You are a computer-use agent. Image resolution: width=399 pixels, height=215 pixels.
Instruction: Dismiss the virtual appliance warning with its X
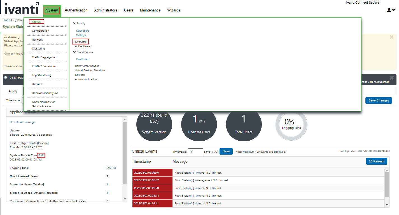(x=391, y=37)
